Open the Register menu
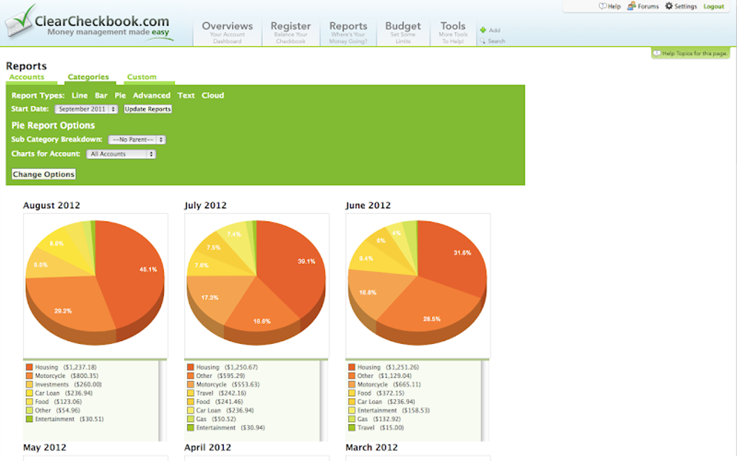Screen dimensions: 737x461 pyautogui.click(x=290, y=32)
